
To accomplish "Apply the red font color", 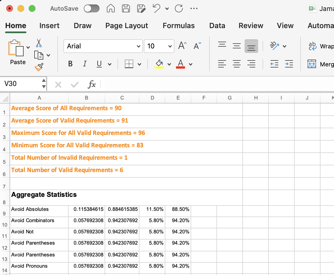I will tap(180, 64).
